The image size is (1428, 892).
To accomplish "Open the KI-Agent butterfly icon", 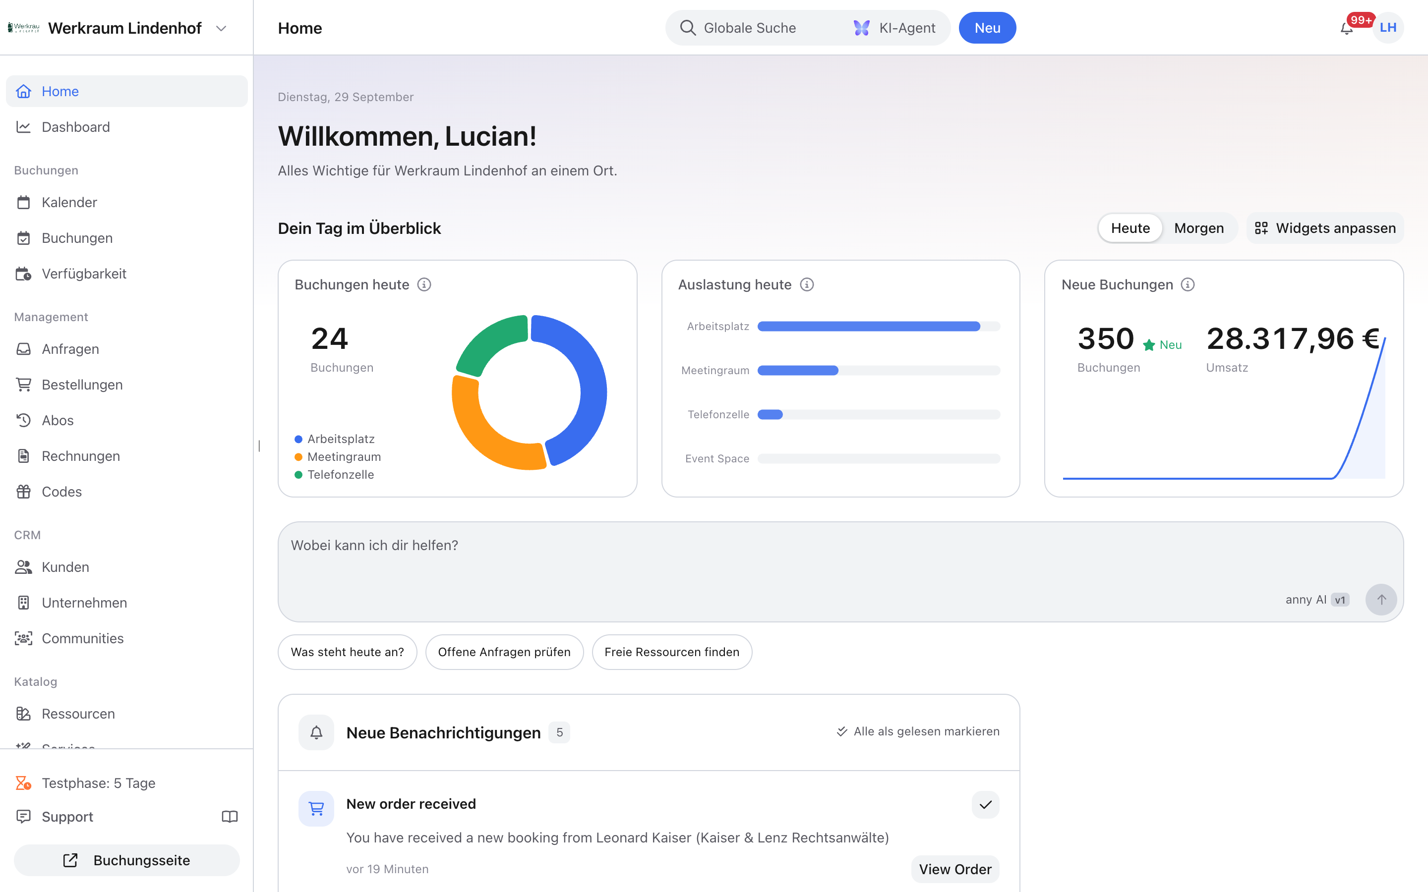I will (862, 28).
